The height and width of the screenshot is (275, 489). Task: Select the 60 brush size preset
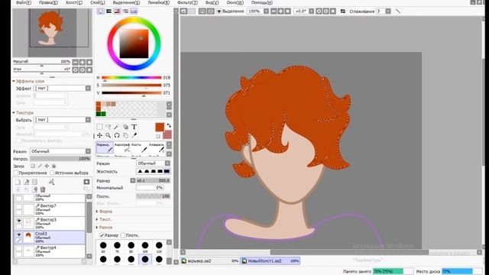(103, 247)
